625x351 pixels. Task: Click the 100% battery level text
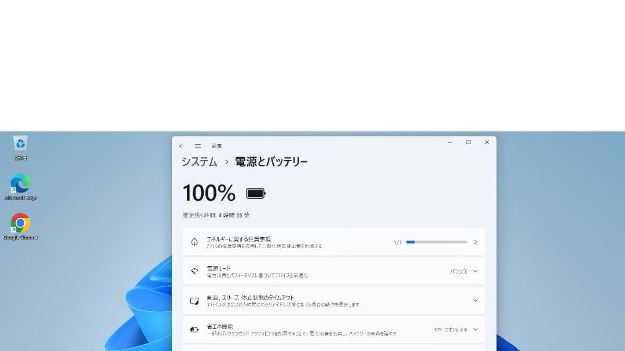(x=209, y=193)
